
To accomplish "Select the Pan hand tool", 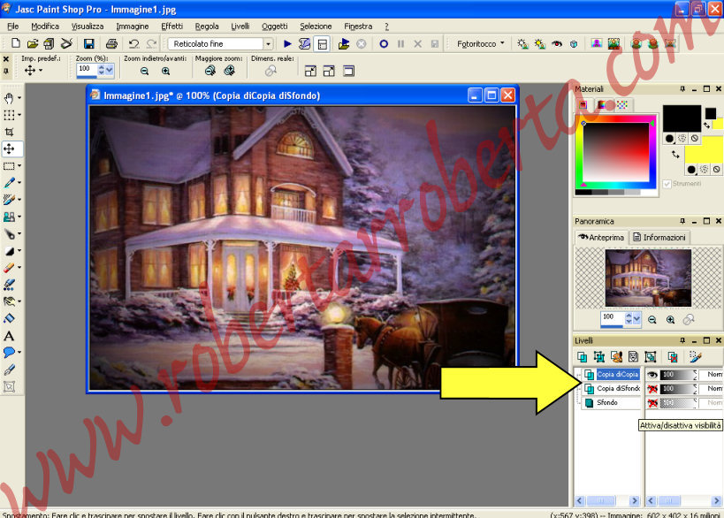I will pyautogui.click(x=9, y=98).
